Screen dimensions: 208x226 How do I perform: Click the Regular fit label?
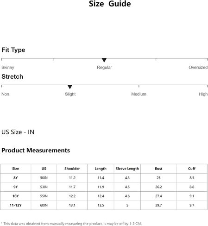[x=104, y=68]
